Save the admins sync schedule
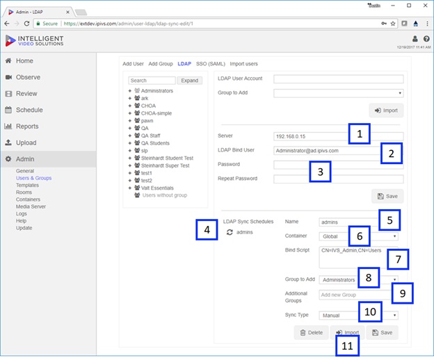The width and height of the screenshot is (434, 360). coord(383,333)
